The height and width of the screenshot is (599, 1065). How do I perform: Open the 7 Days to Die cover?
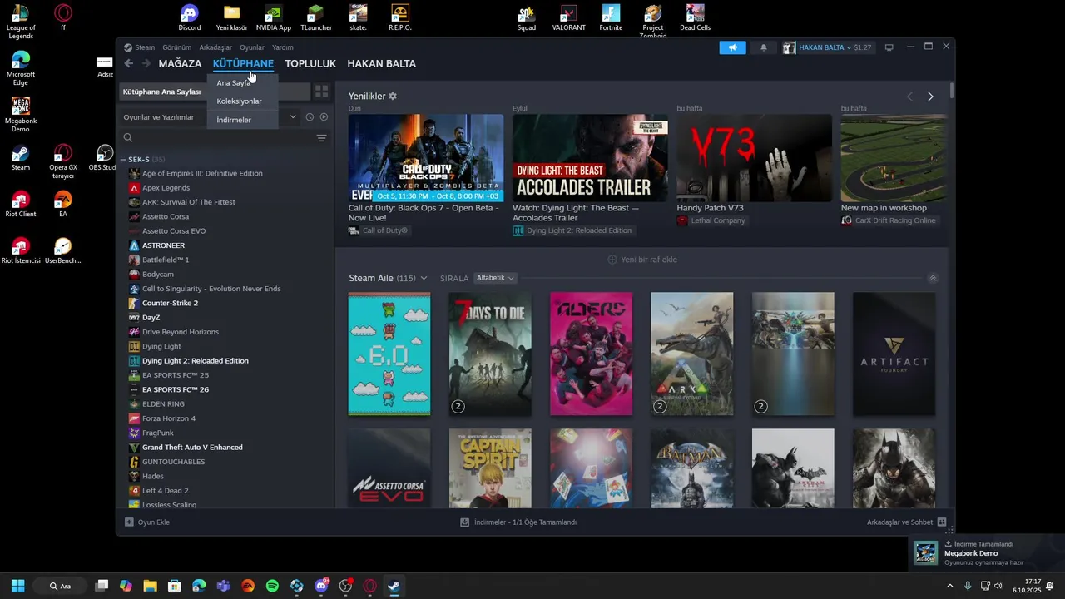coord(490,354)
